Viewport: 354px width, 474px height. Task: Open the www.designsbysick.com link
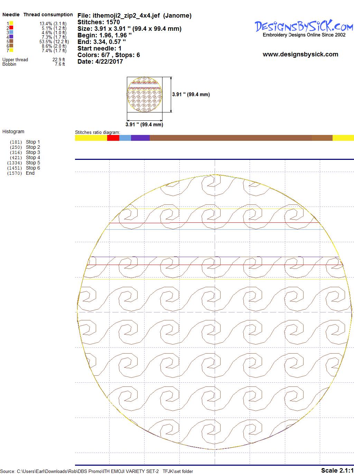coord(300,54)
